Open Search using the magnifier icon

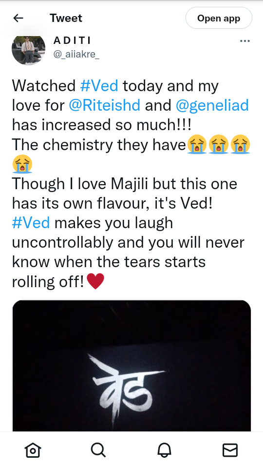[98, 450]
